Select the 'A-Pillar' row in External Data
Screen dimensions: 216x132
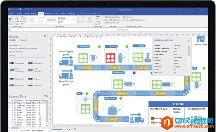coord(27,112)
